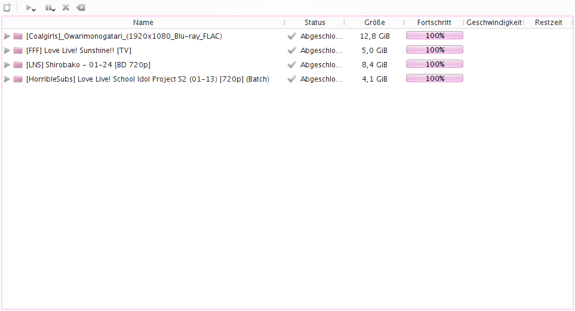Sort by the Fortschritt column header
The height and width of the screenshot is (311, 575).
click(434, 23)
